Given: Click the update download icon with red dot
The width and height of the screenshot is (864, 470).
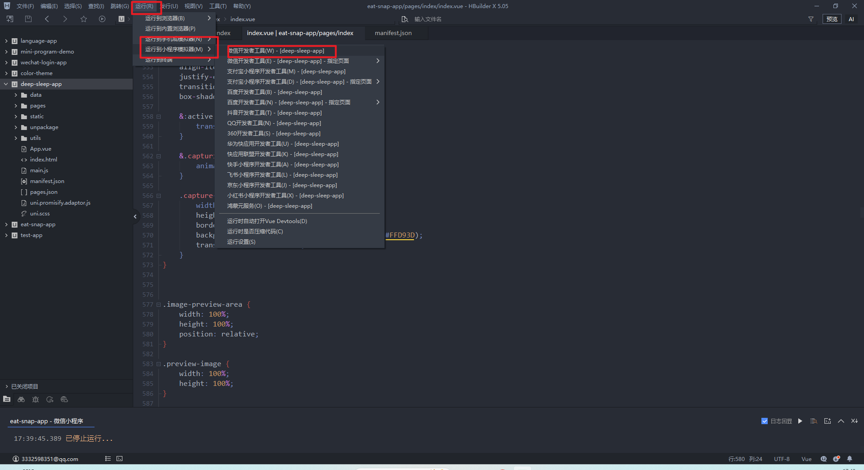Looking at the screenshot, I should coord(837,459).
